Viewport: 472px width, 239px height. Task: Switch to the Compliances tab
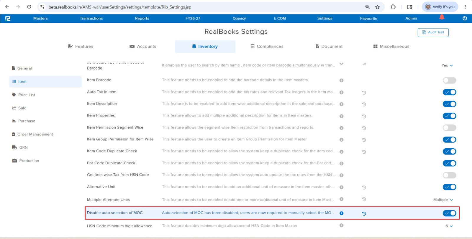[x=267, y=47]
